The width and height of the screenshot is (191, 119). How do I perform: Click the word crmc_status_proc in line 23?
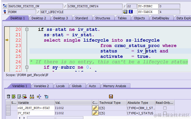click(137, 46)
